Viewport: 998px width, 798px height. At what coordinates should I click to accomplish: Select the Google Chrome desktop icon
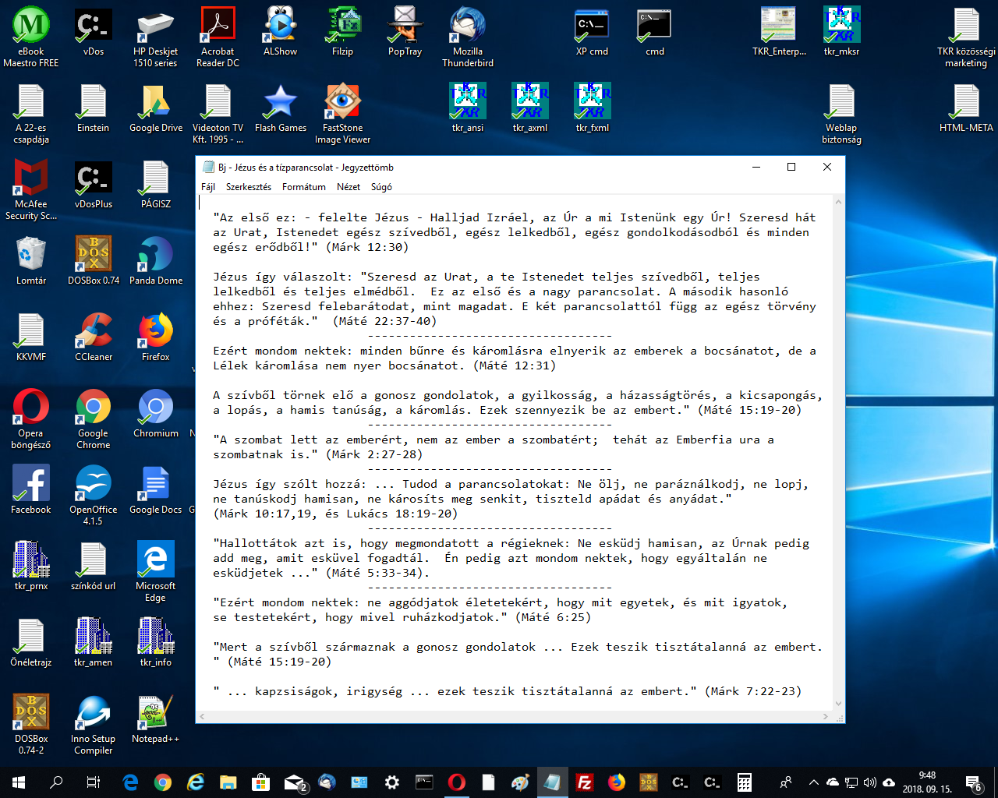[94, 419]
